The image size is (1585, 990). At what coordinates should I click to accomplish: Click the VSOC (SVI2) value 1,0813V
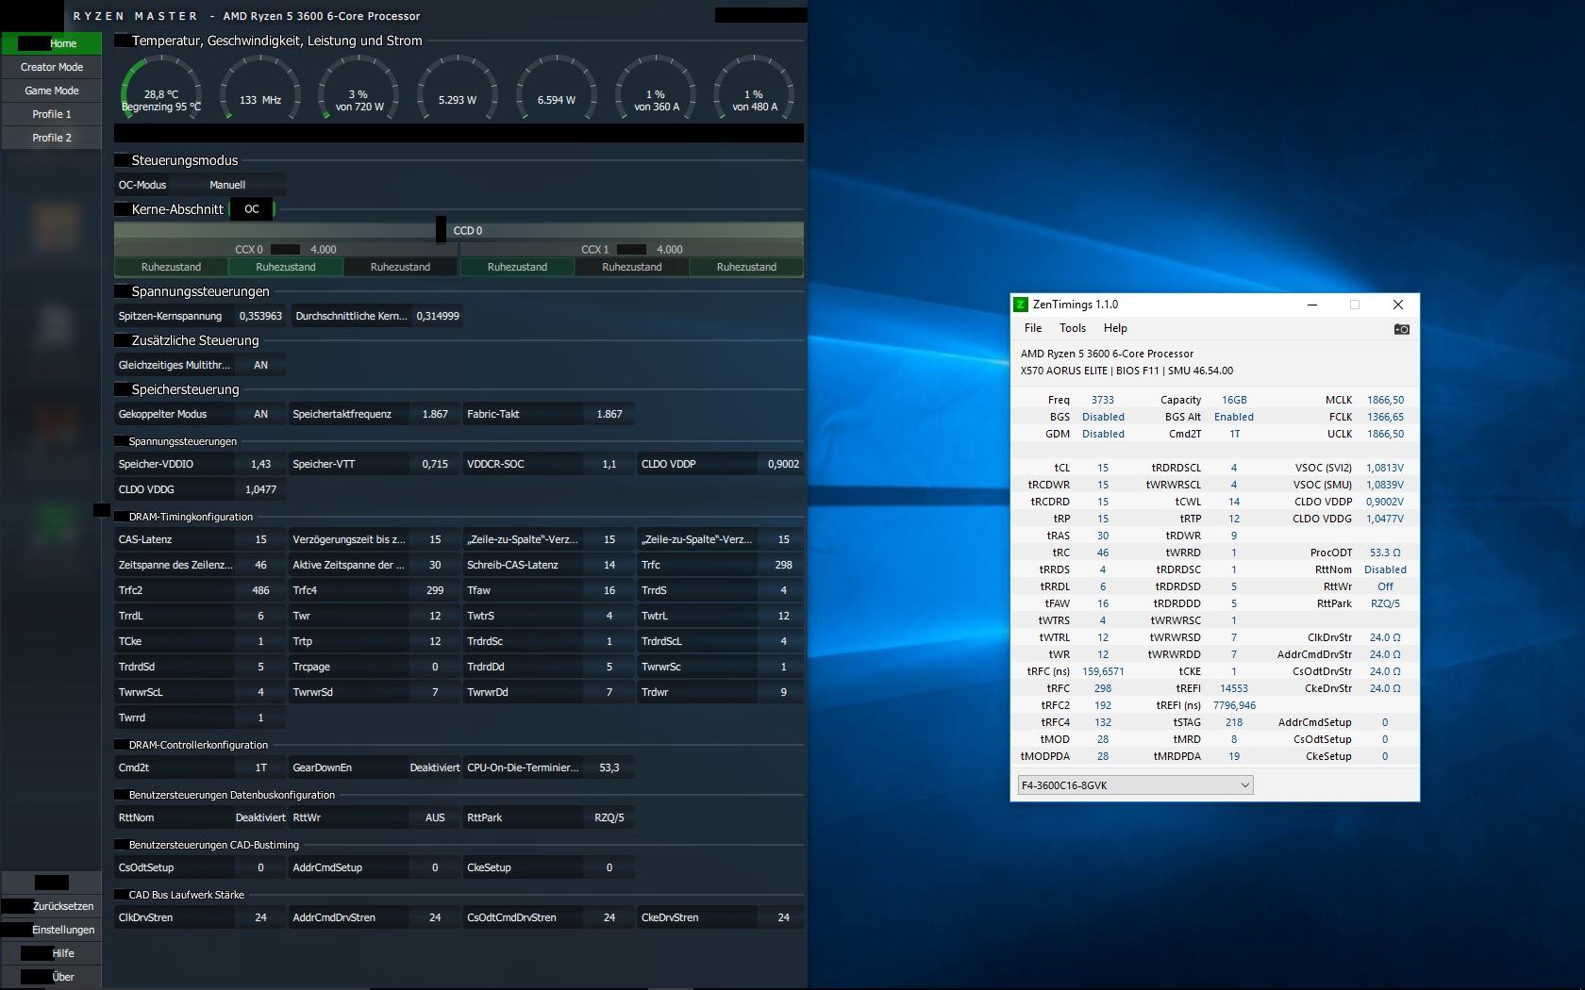(1385, 468)
